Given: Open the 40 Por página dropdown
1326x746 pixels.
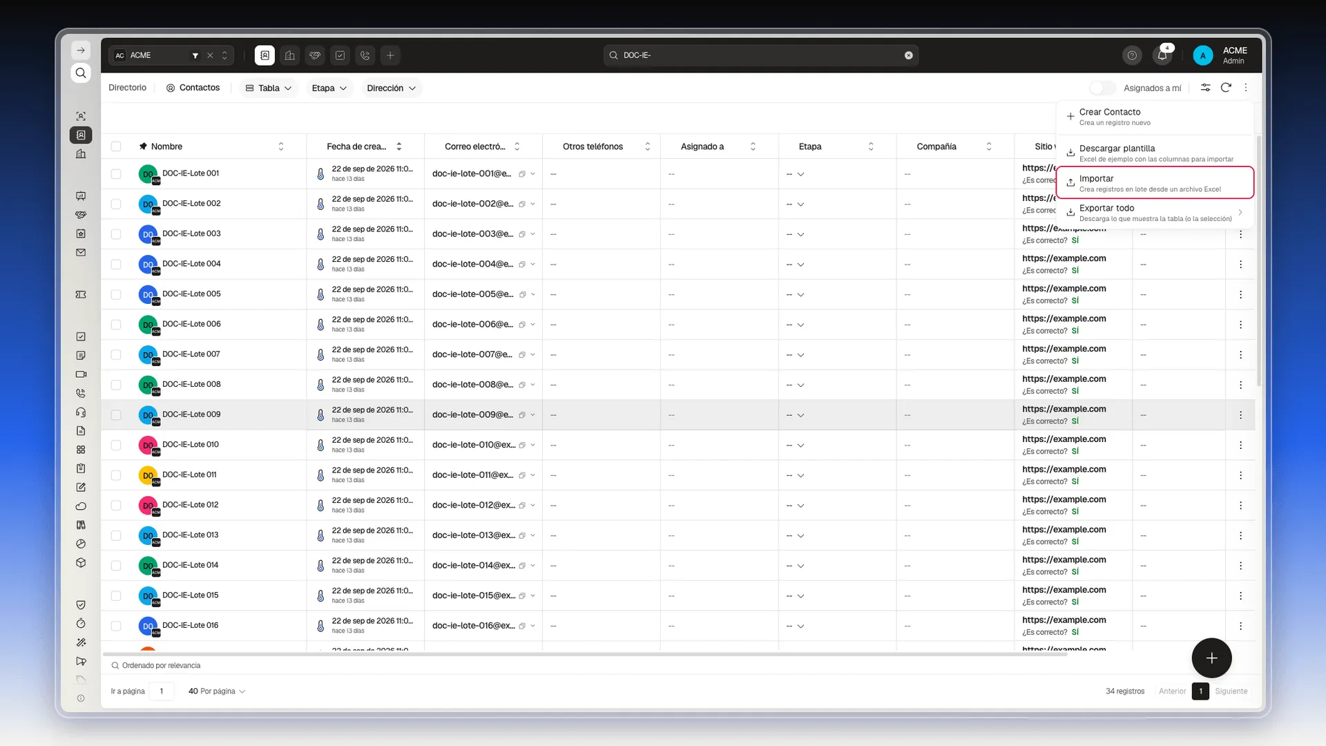Looking at the screenshot, I should (217, 691).
